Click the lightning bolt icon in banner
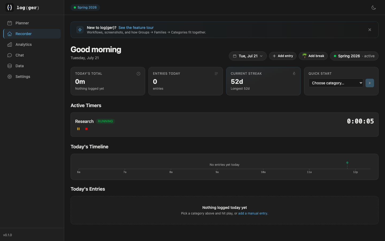Screen dimensions: 385x241 pos(80,30)
